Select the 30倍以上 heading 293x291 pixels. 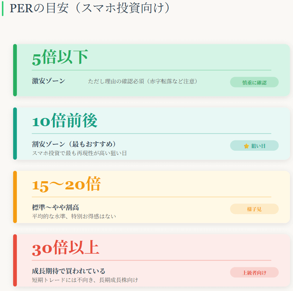point(65,248)
